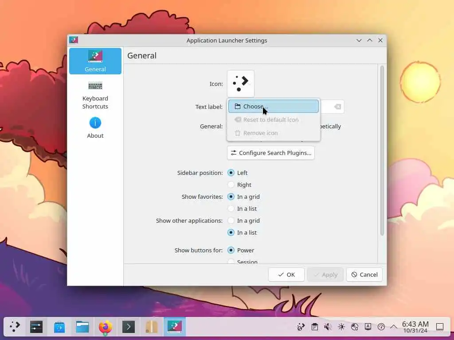Select the General sidebar page
This screenshot has width=454, height=340.
(x=95, y=61)
